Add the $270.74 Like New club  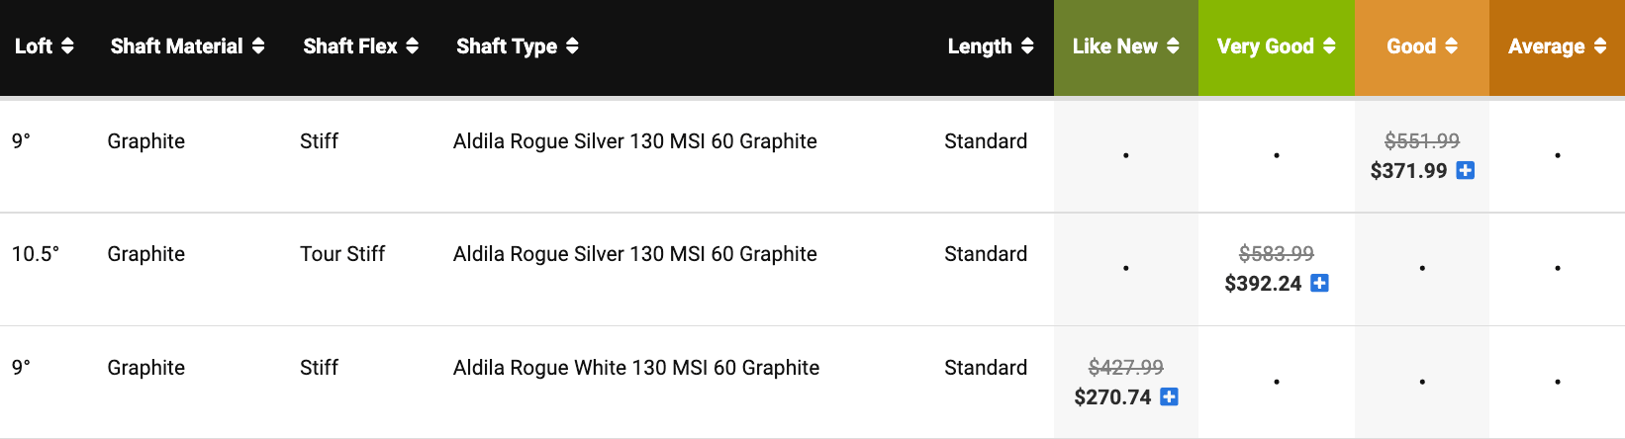click(x=1169, y=397)
